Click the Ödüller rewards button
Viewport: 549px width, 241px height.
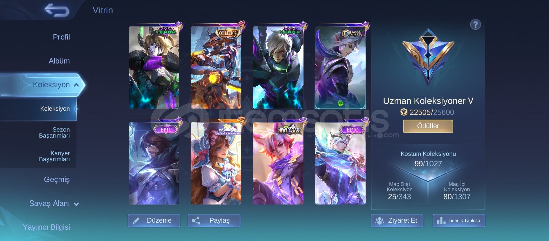428,126
